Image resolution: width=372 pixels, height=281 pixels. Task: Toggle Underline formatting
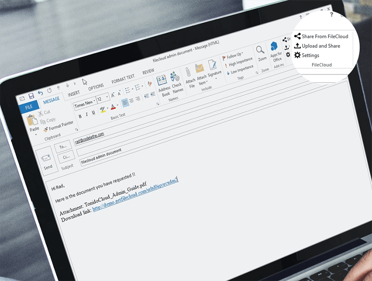[x=93, y=113]
